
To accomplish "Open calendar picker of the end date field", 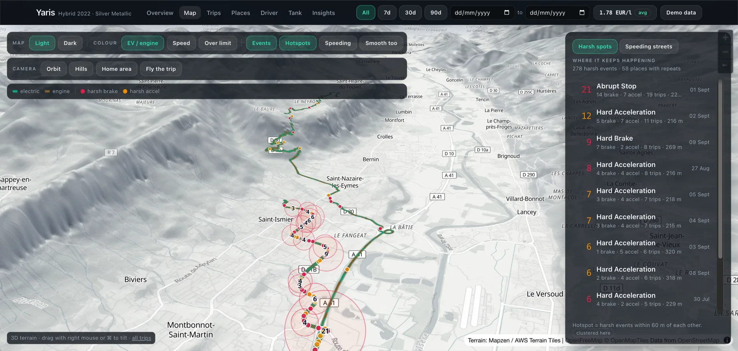I will click(582, 13).
